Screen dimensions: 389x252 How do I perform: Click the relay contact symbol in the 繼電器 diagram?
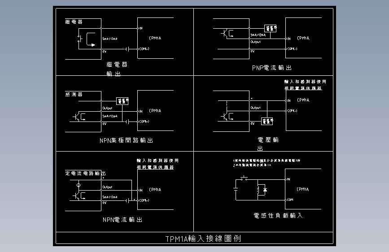pyautogui.click(x=79, y=39)
